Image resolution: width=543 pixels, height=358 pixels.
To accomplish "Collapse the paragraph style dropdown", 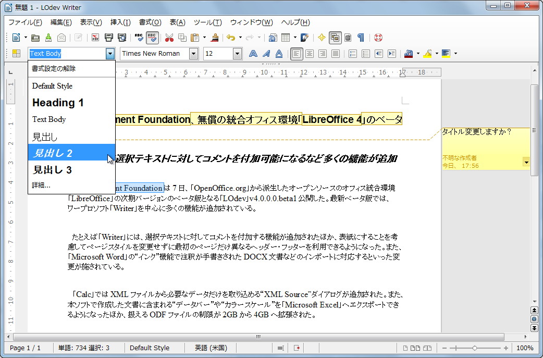I will 110,53.
